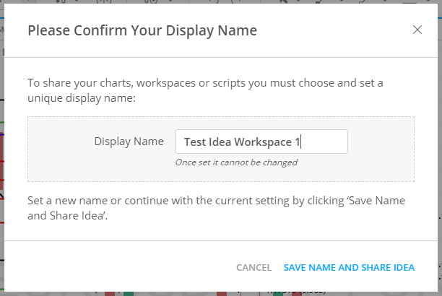The width and height of the screenshot is (442, 296).
Task: Click empty dashed panel area right of input
Action: 379,148
